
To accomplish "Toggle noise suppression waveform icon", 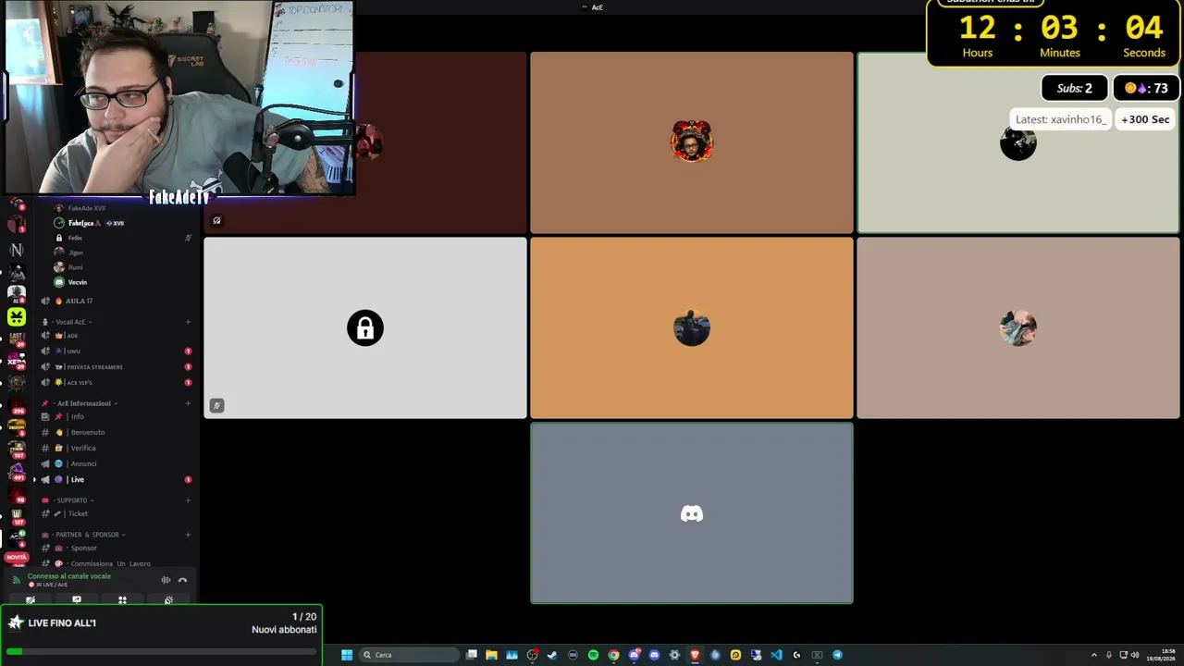I will coord(166,580).
